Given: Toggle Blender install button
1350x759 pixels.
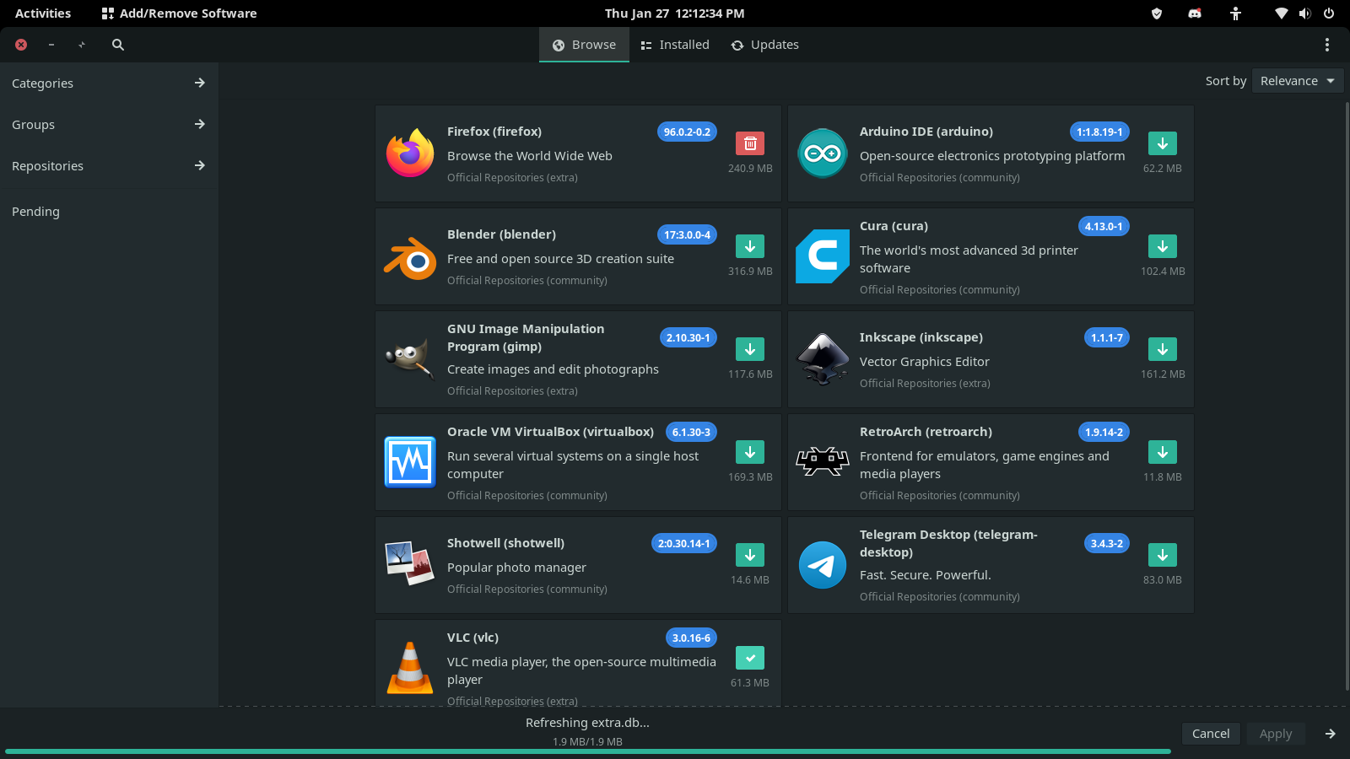Looking at the screenshot, I should [x=750, y=246].
